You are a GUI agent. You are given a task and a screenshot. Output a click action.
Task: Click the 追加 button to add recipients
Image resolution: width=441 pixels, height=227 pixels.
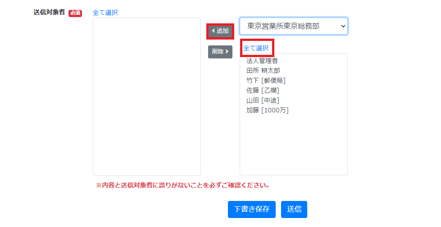[220, 31]
